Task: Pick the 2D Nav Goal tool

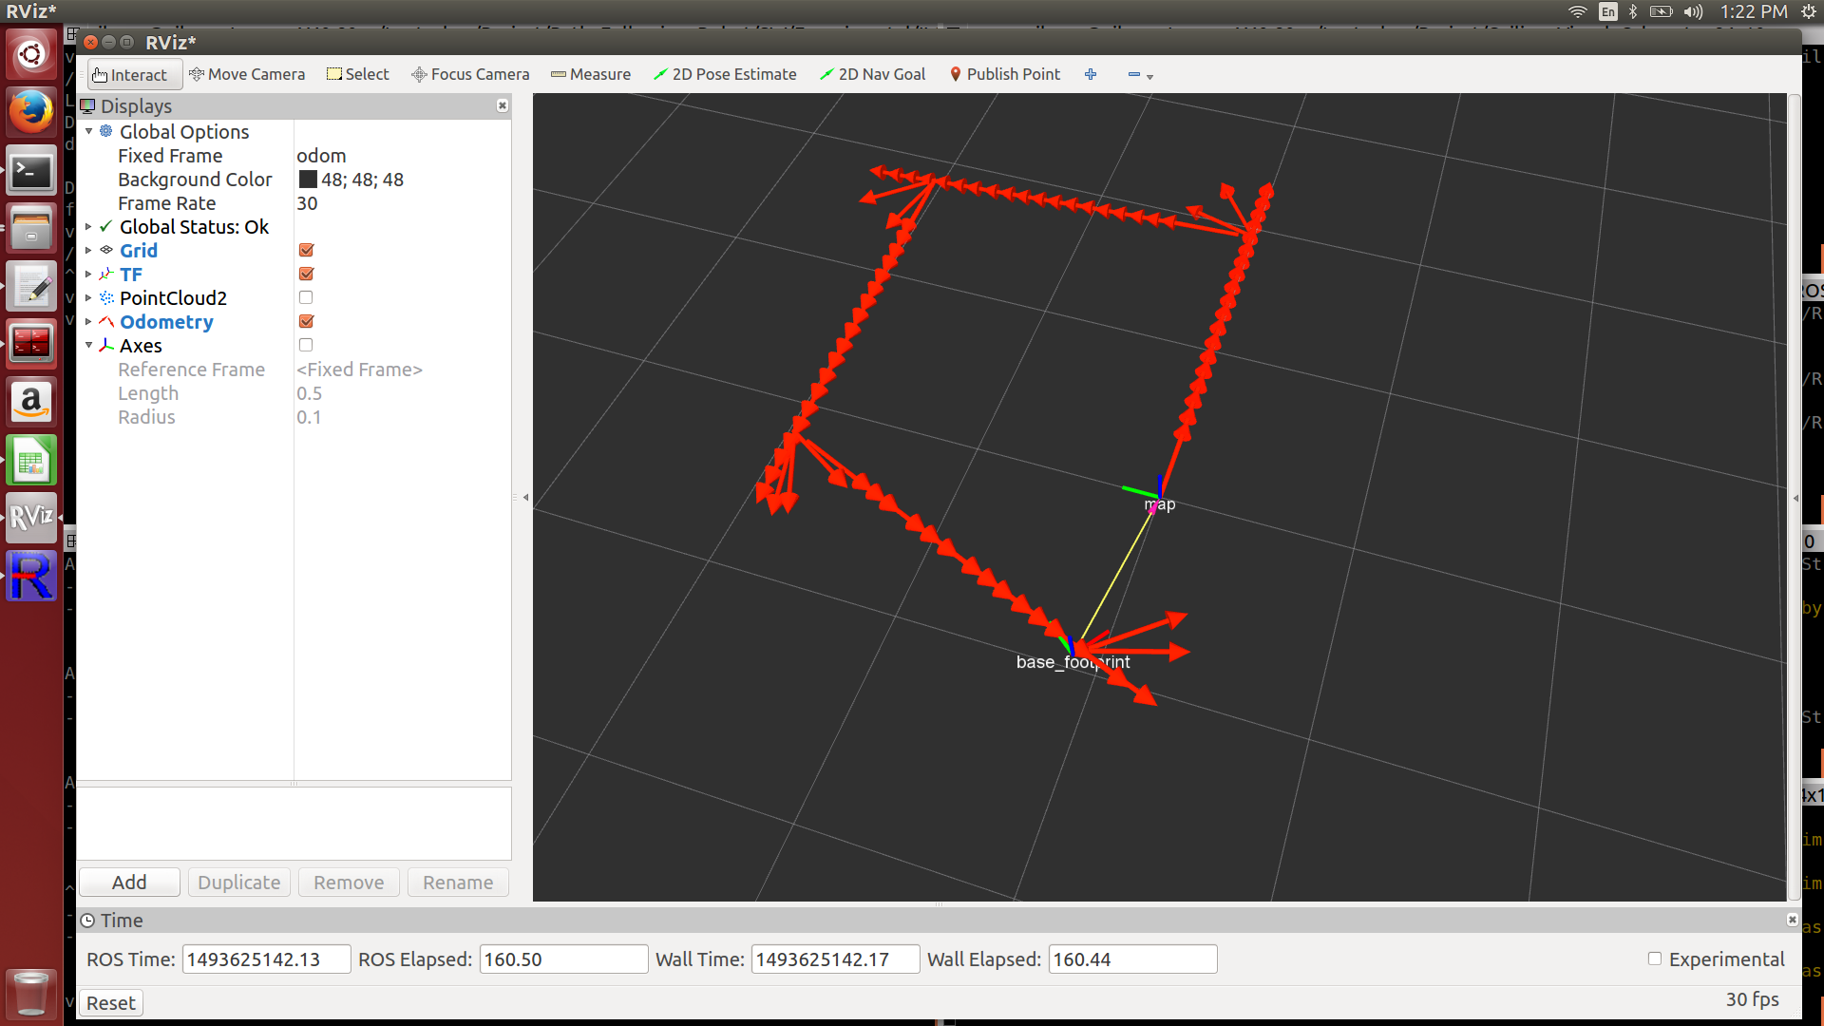Action: click(x=872, y=74)
